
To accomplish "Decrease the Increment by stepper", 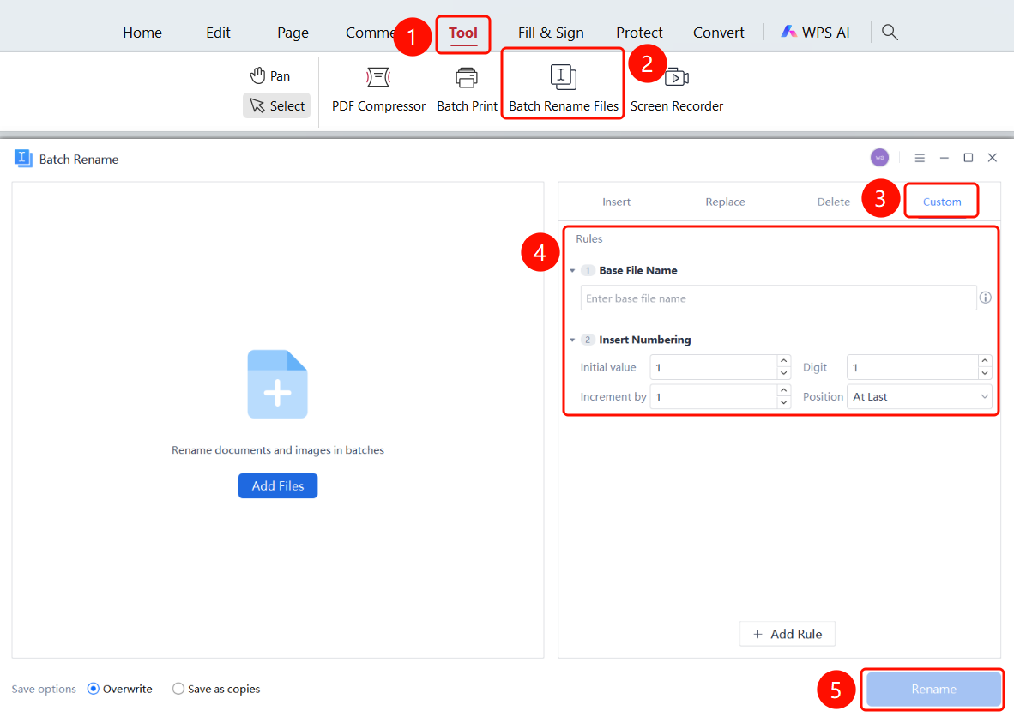I will pyautogui.click(x=784, y=403).
